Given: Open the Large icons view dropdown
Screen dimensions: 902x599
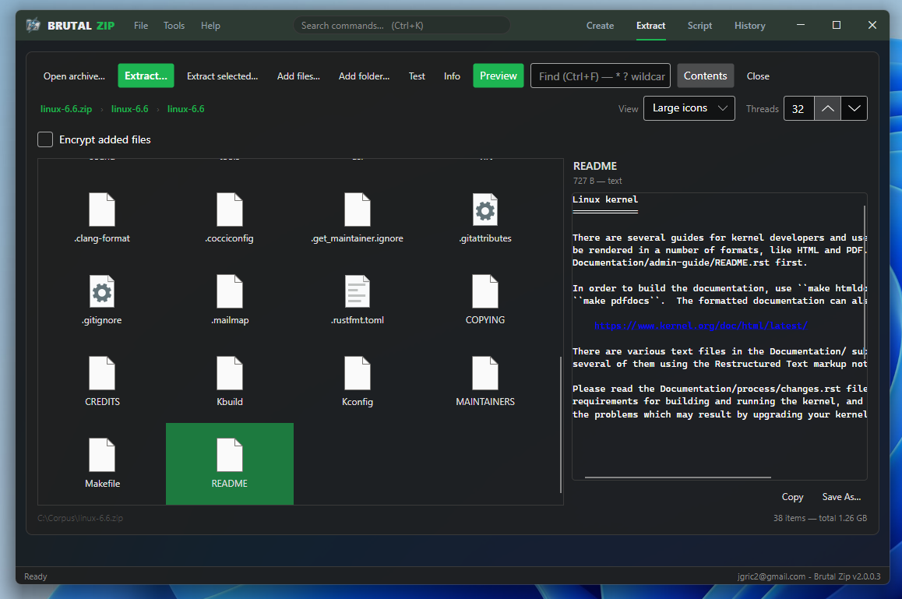Looking at the screenshot, I should 689,108.
